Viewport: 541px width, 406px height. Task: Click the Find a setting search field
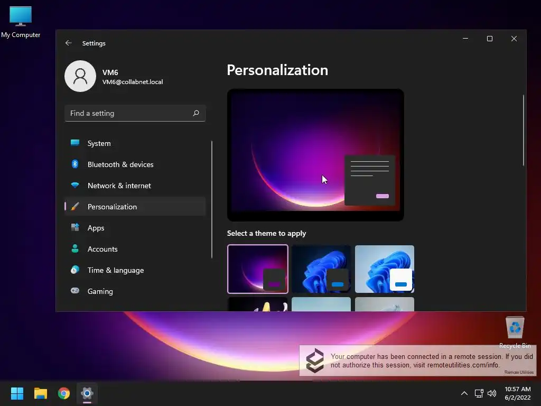point(135,113)
